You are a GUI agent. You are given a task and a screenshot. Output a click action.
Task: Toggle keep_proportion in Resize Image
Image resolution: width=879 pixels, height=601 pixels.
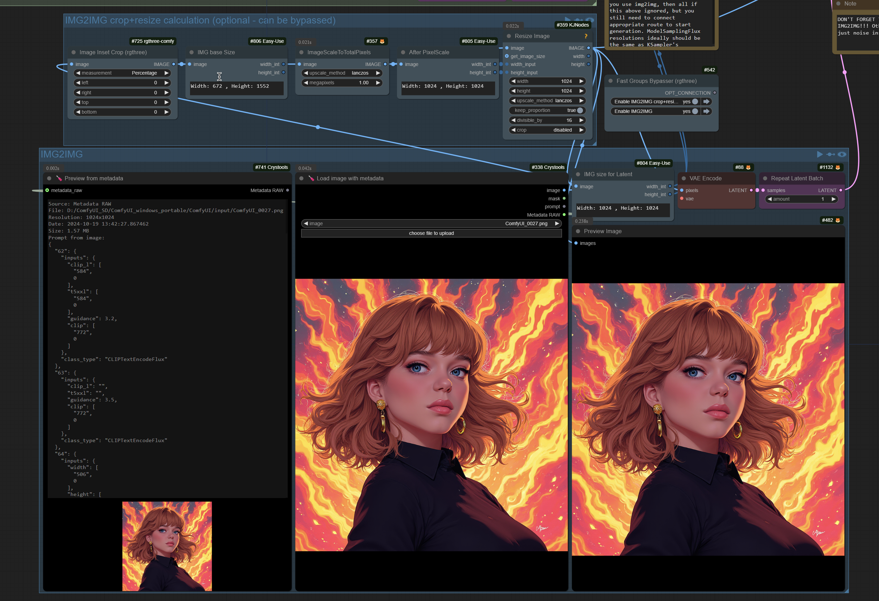coord(547,111)
